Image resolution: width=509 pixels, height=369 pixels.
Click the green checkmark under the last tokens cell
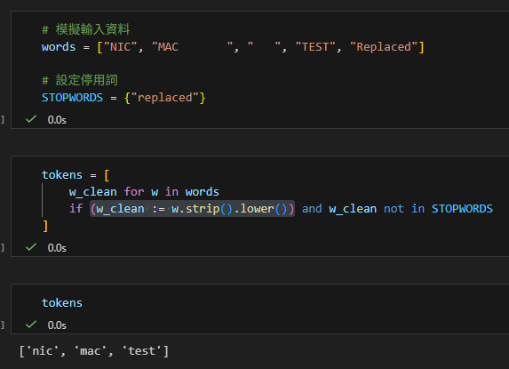(x=31, y=325)
